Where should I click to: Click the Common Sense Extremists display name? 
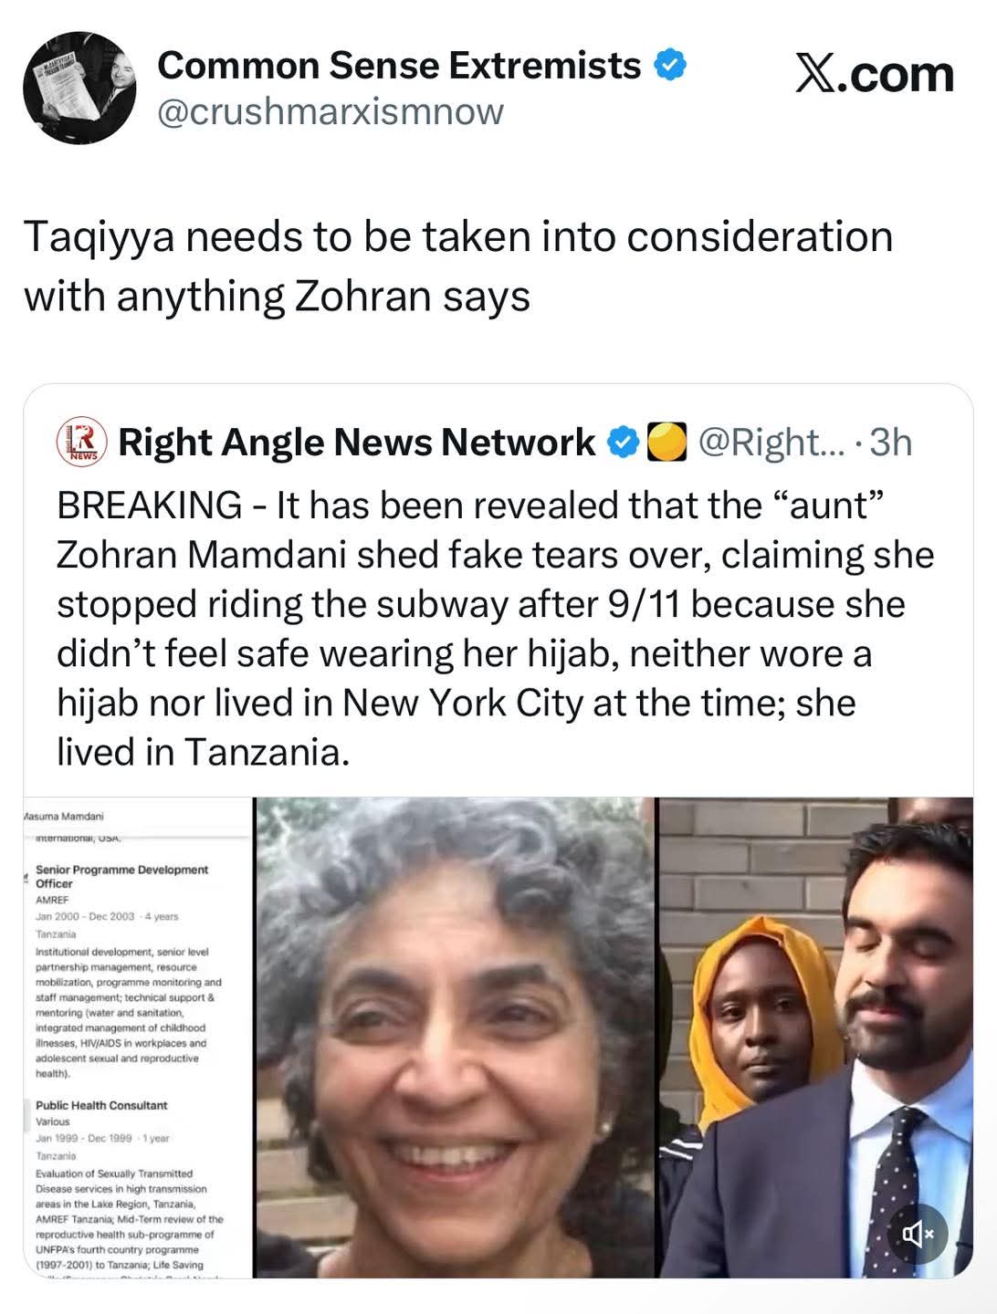399,66
